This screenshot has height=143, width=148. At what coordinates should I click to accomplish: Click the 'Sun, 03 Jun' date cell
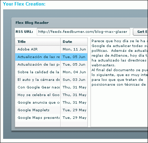click(x=74, y=80)
